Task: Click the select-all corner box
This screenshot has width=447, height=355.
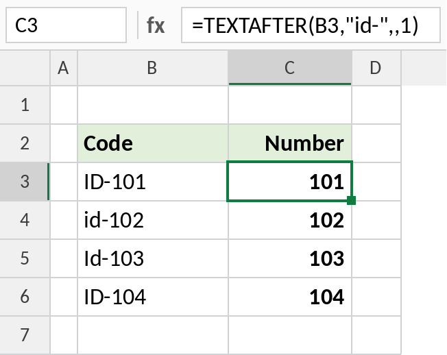Action: [25, 68]
